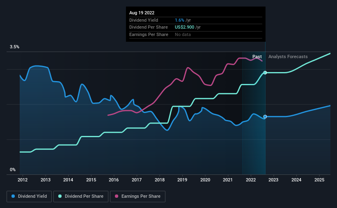Viewport: 337px width, 208px height.
Task: Click the tooltip 'Dividend Yield' row label
Action: [144, 20]
